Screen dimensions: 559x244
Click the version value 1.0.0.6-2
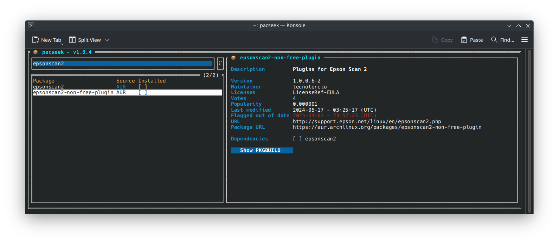[307, 81]
